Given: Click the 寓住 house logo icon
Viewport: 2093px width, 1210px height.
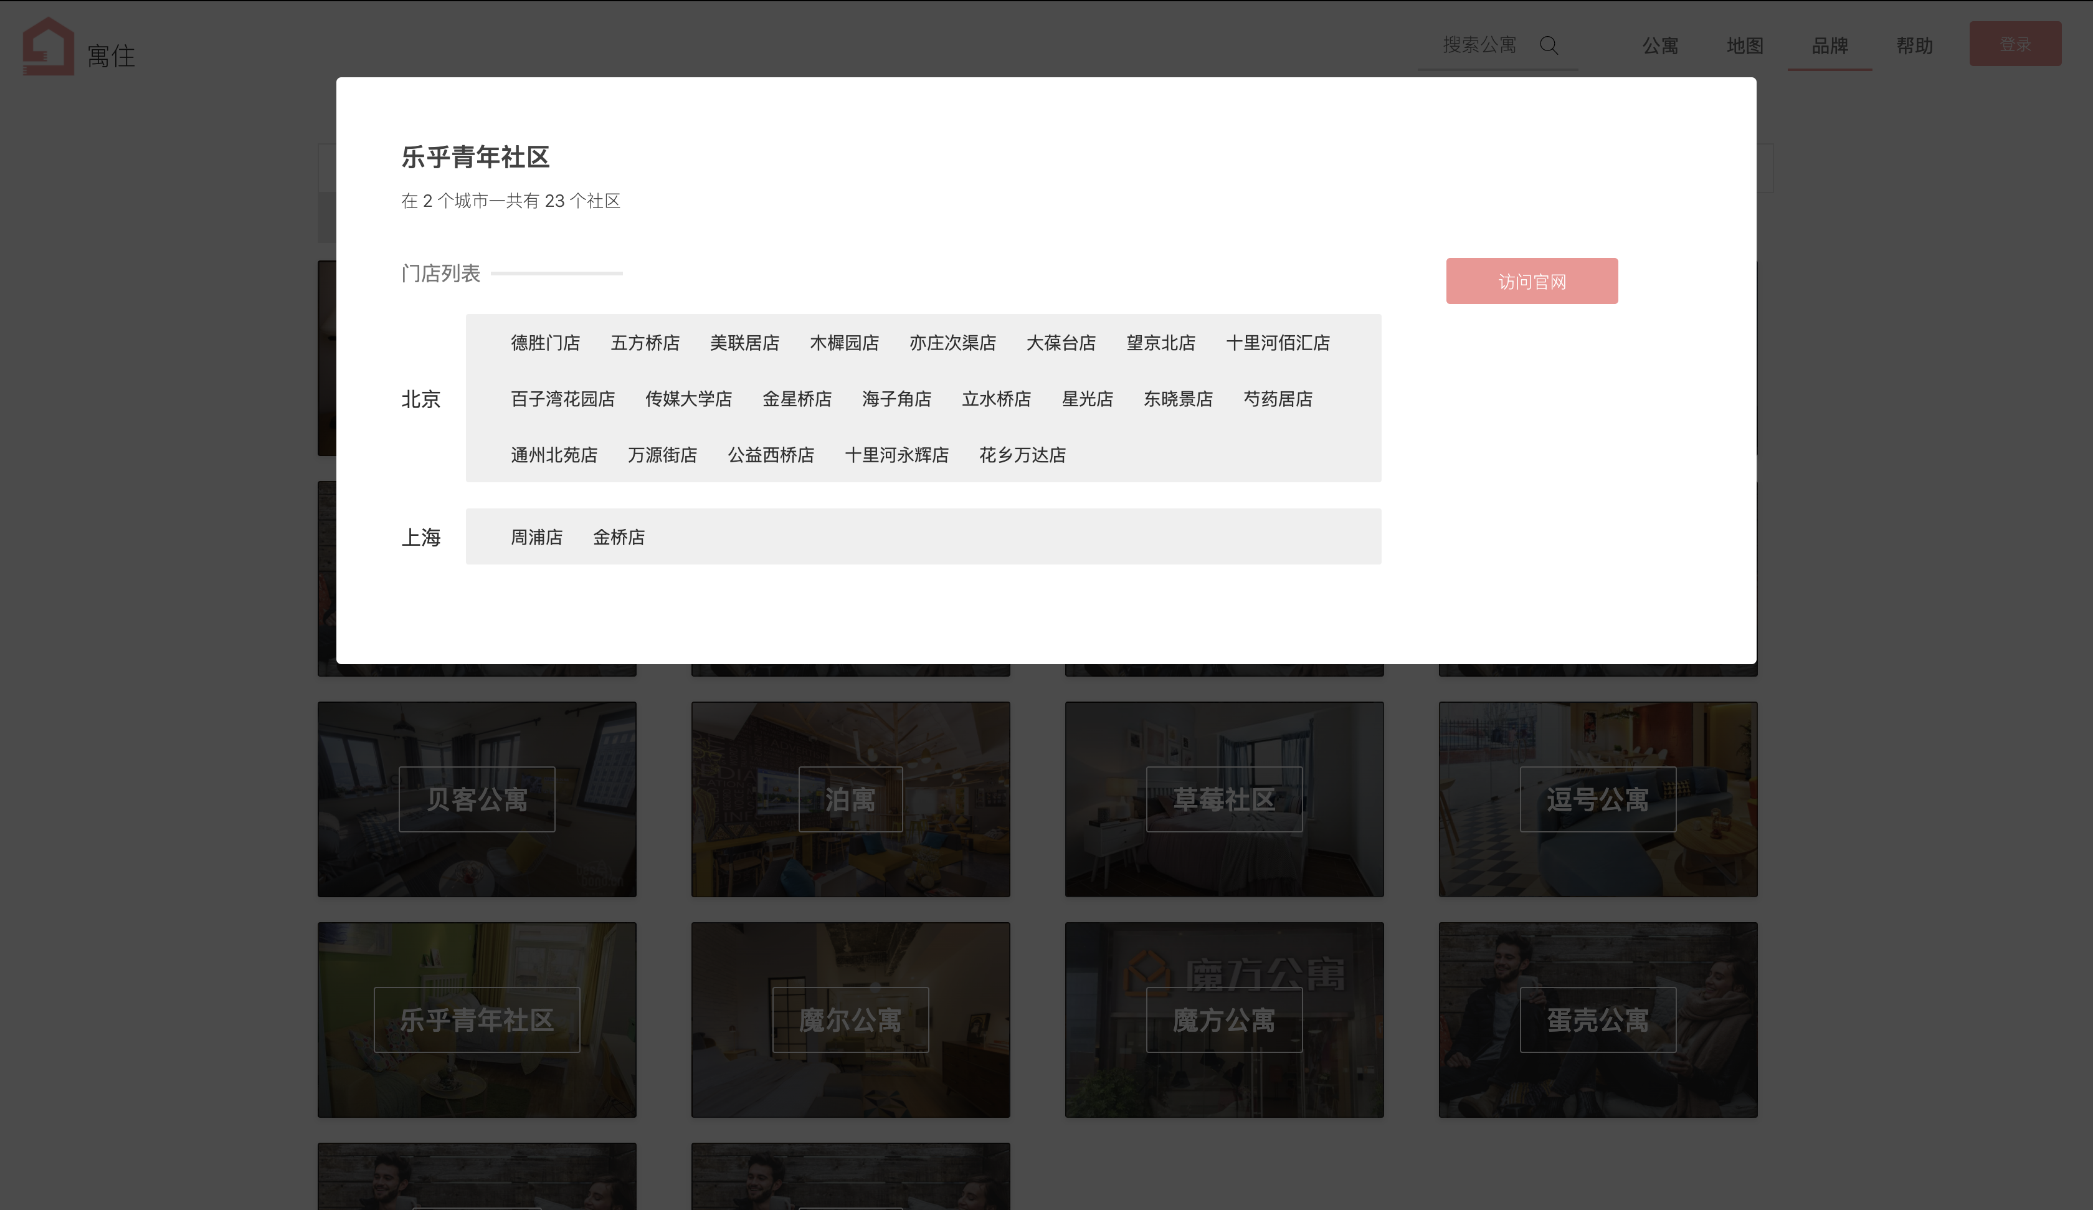Looking at the screenshot, I should (x=48, y=47).
